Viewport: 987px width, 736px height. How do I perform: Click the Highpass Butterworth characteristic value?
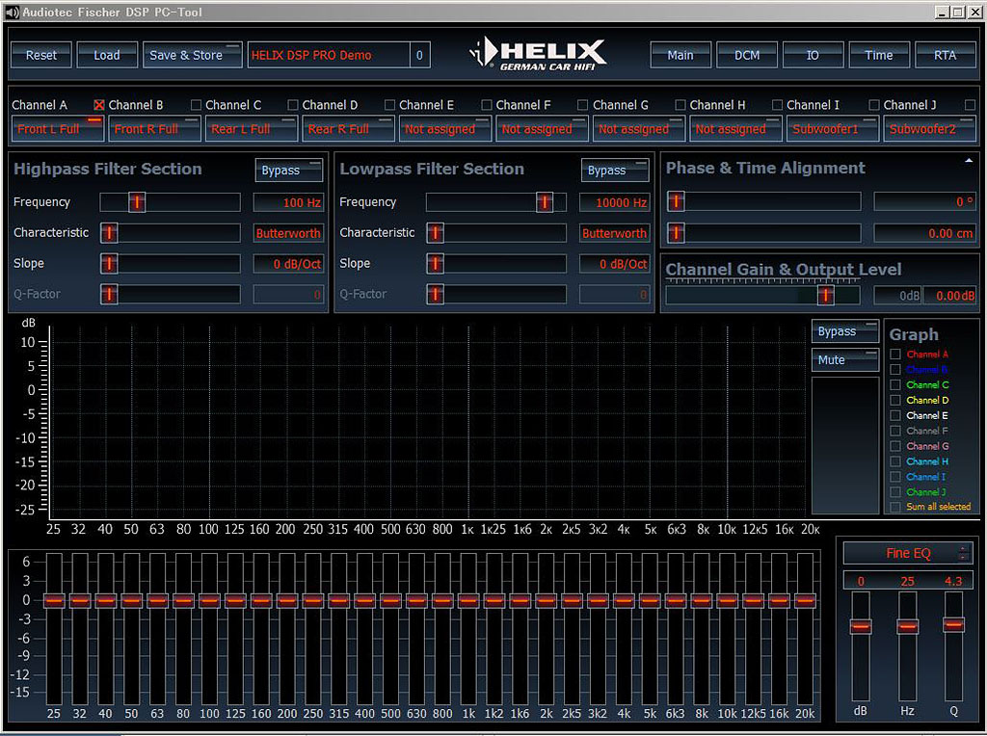point(289,233)
